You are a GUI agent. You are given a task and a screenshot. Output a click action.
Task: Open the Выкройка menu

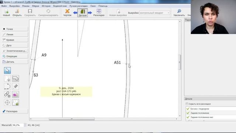pyautogui.click(x=14, y=6)
